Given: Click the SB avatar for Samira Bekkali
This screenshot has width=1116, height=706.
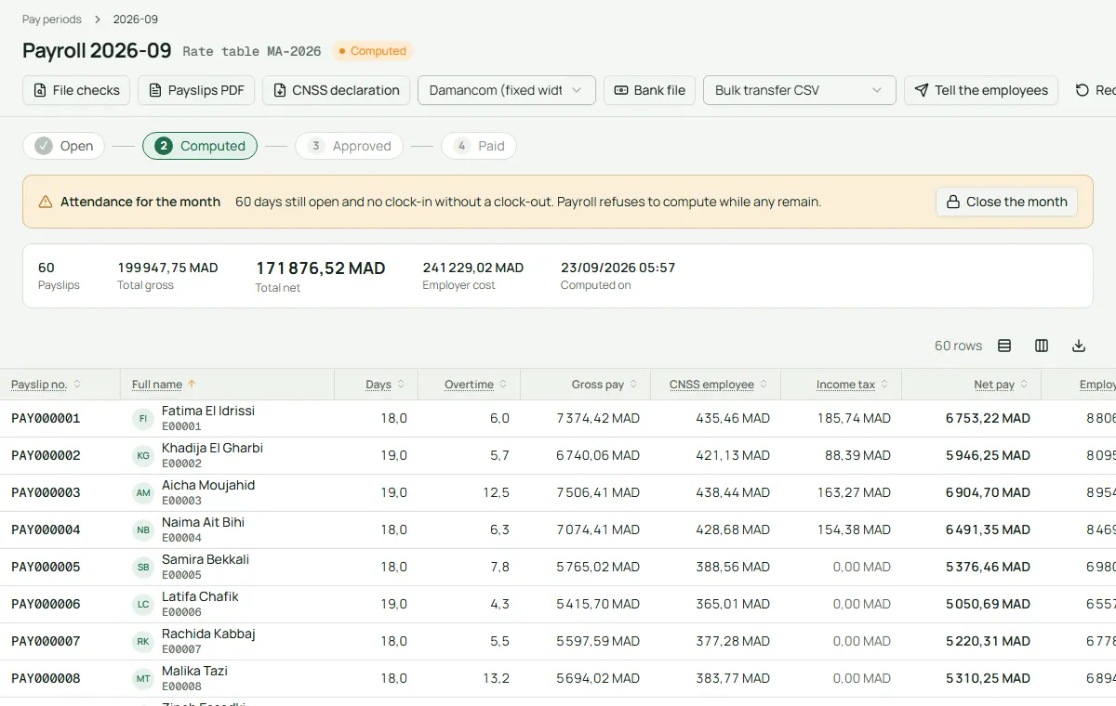Looking at the screenshot, I should pyautogui.click(x=143, y=568).
